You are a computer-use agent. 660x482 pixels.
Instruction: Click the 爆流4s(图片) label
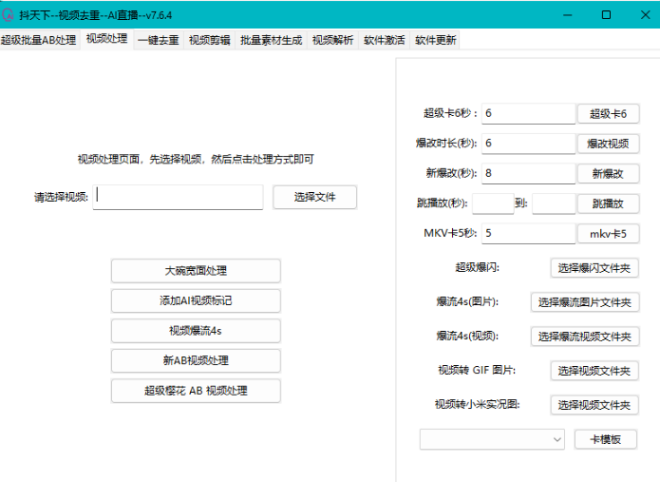[x=467, y=301]
